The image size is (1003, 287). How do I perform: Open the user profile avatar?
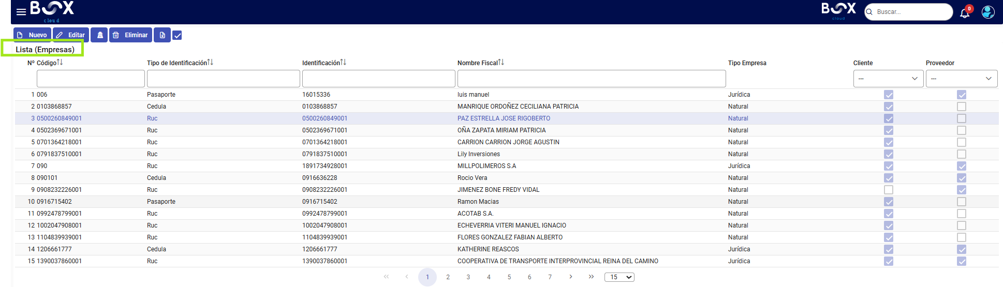[988, 12]
